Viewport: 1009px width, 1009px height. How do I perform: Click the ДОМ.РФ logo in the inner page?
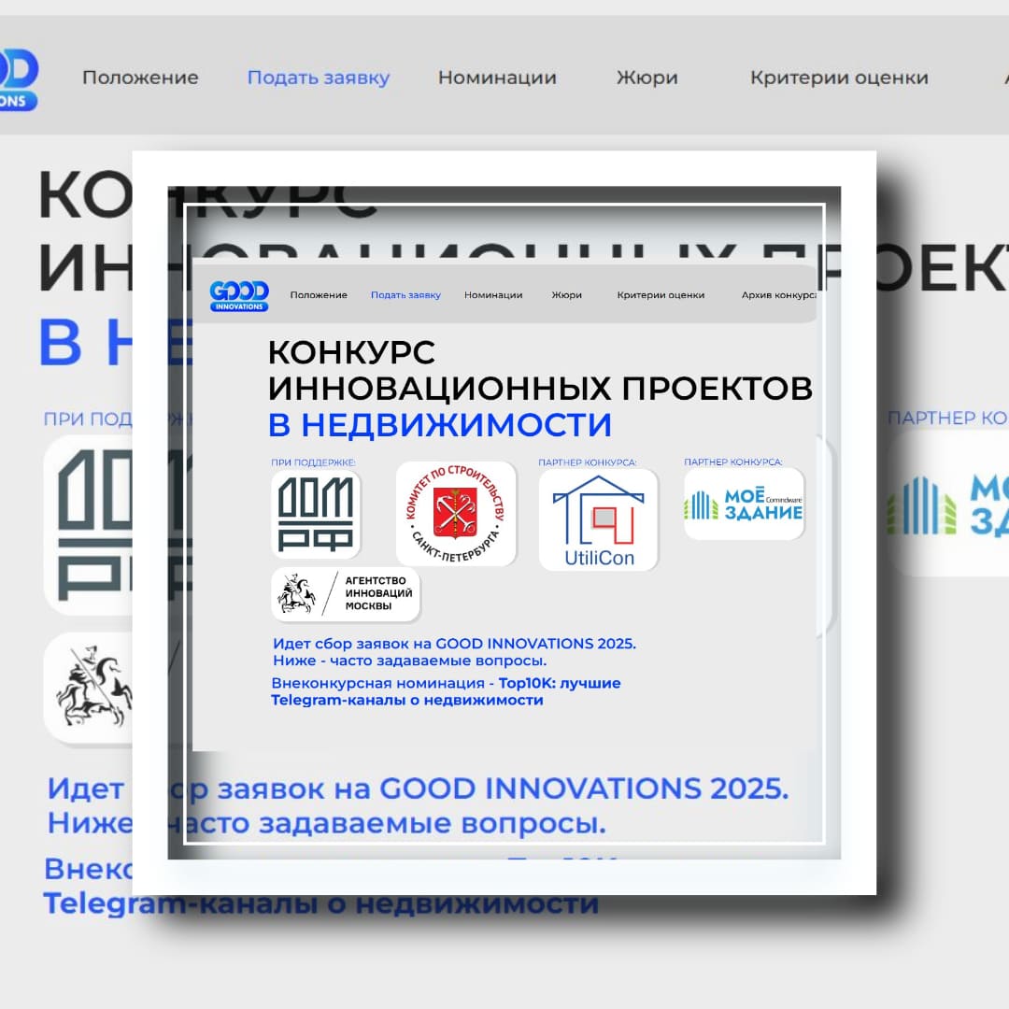coord(316,514)
